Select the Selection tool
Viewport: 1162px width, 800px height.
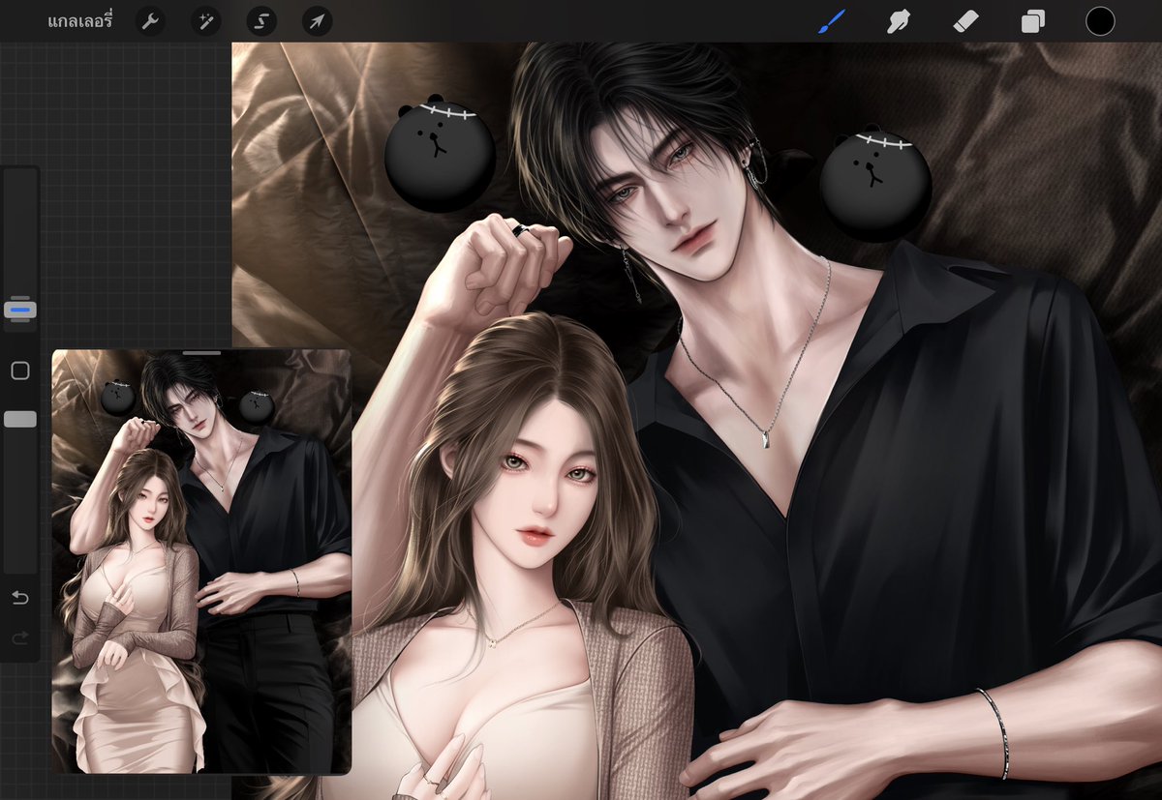261,21
